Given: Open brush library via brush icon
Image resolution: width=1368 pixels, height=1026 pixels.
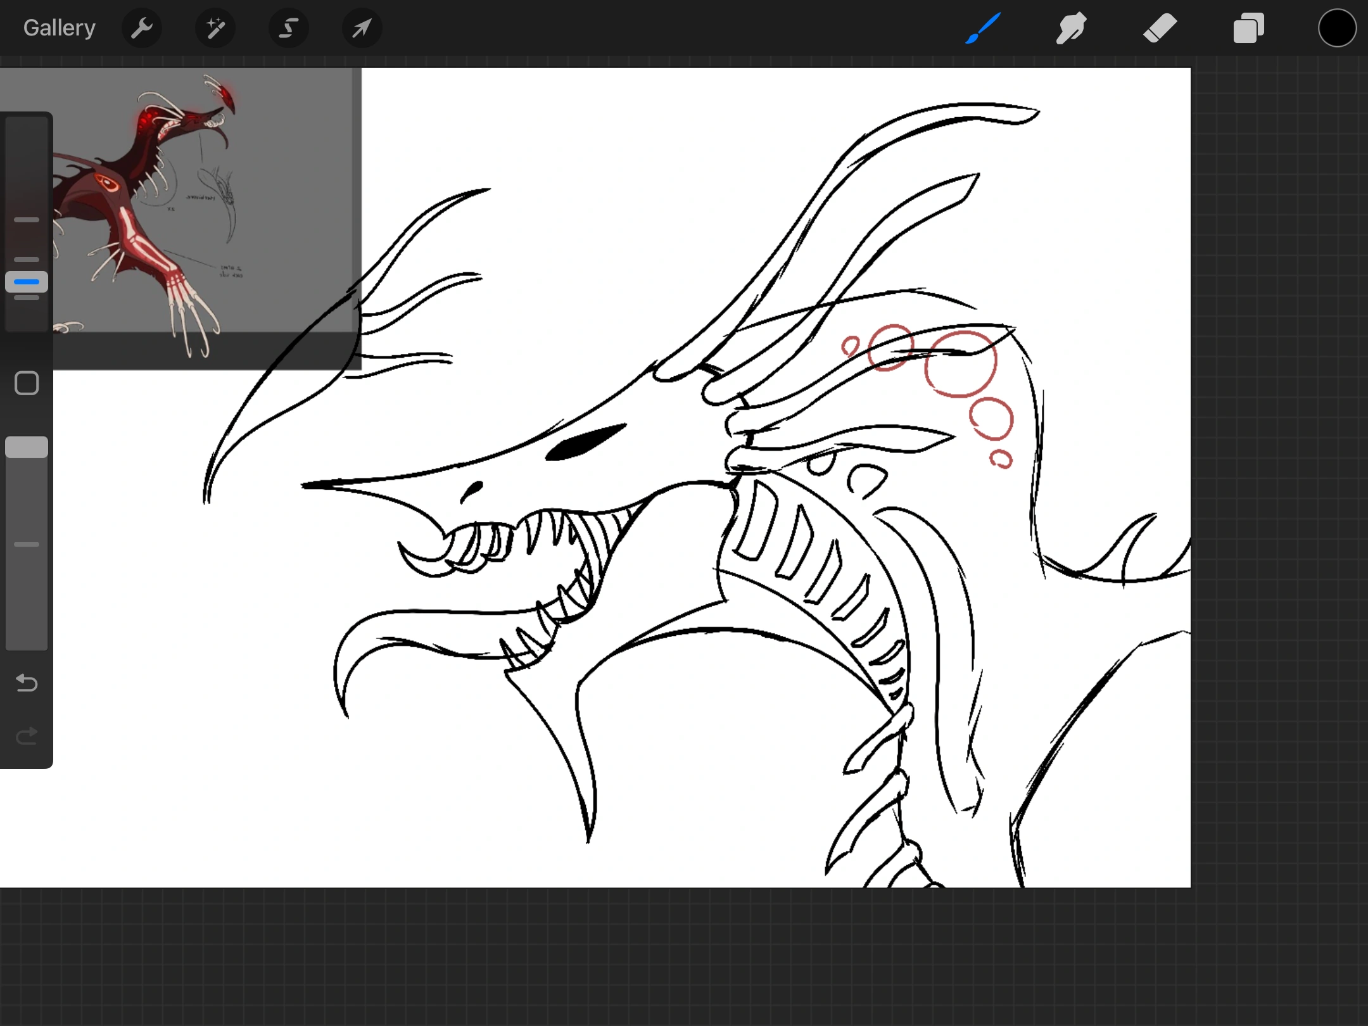Looking at the screenshot, I should click(983, 28).
